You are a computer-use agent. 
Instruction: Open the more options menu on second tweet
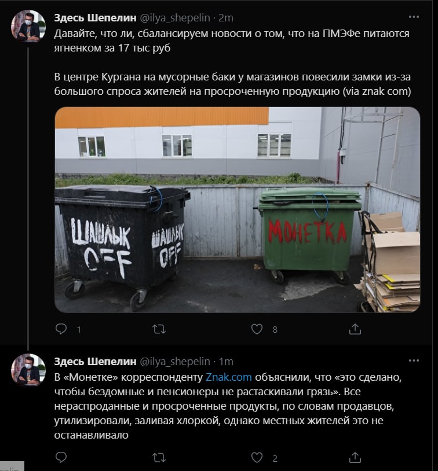[x=414, y=360]
